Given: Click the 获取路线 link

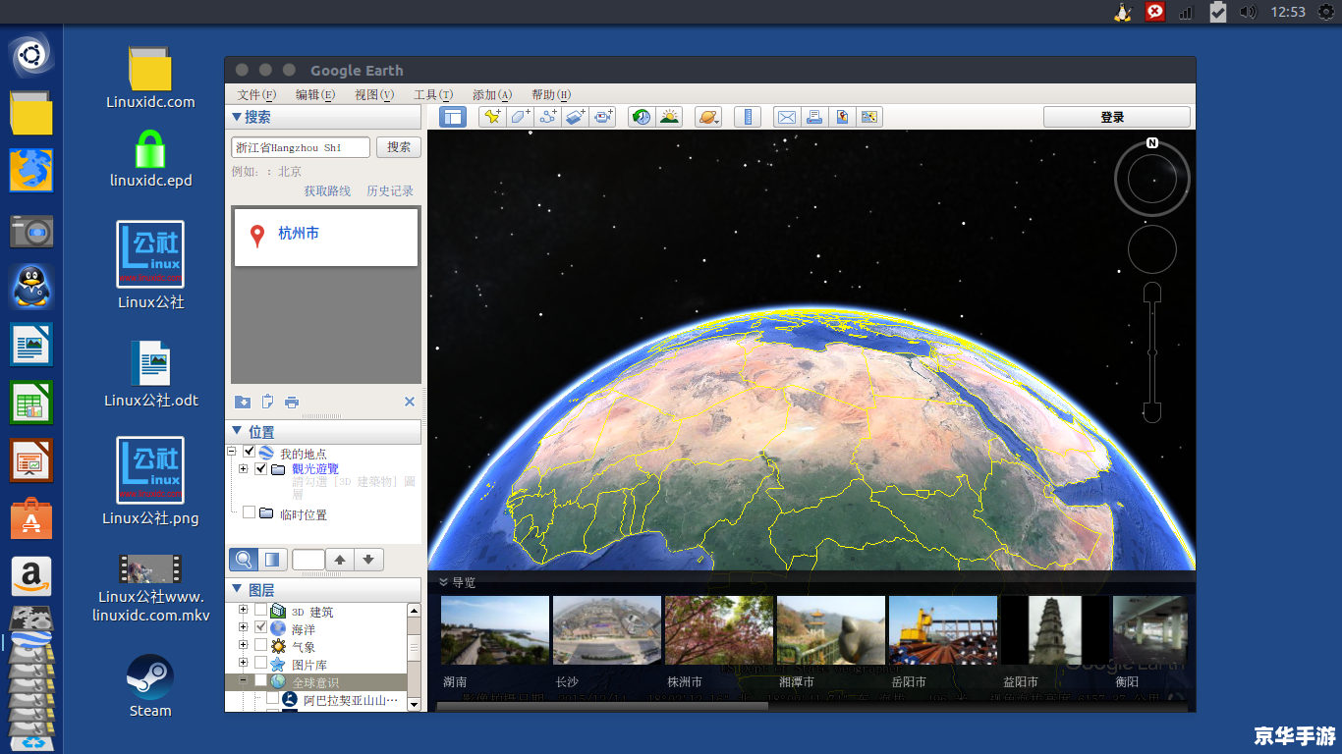Looking at the screenshot, I should (327, 190).
